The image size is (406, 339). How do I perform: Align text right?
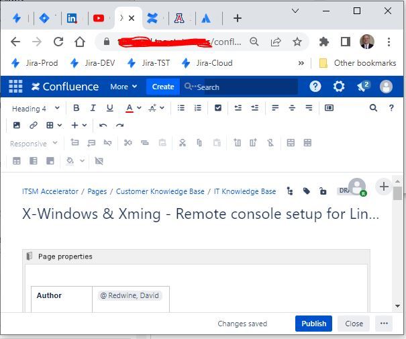309,108
